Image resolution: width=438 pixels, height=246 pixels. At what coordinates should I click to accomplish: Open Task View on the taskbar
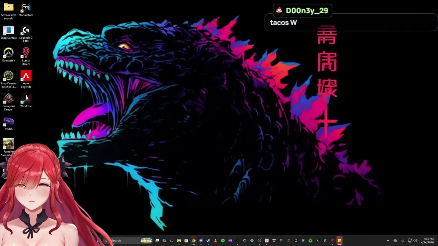tap(157, 241)
